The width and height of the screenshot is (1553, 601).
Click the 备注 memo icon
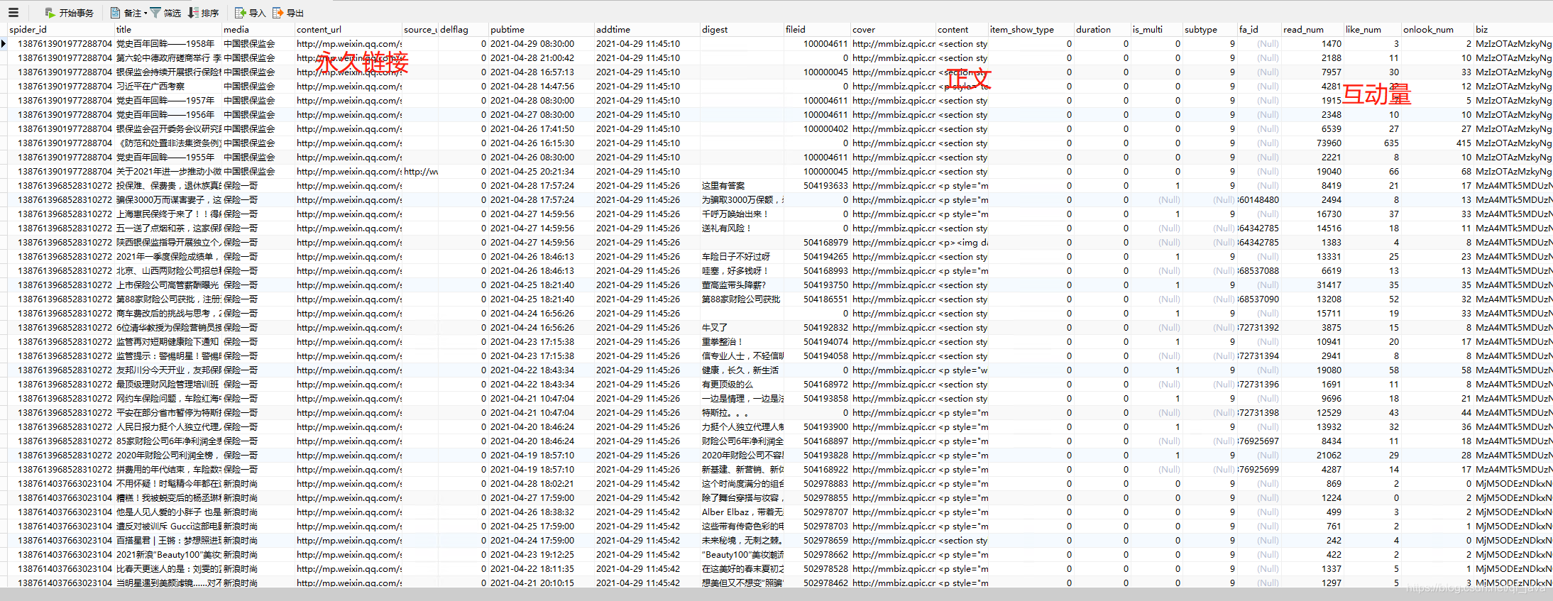pos(116,12)
